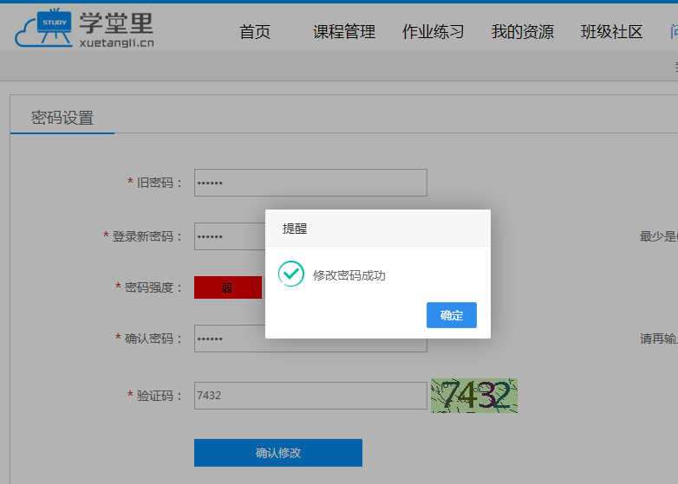The width and height of the screenshot is (678, 484).
Task: Click the 确认修改 submit button
Action: pyautogui.click(x=277, y=453)
